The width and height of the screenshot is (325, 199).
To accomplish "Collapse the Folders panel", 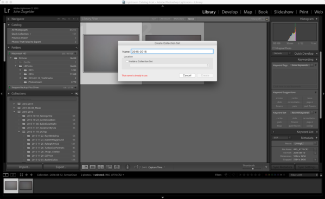I will (9, 48).
